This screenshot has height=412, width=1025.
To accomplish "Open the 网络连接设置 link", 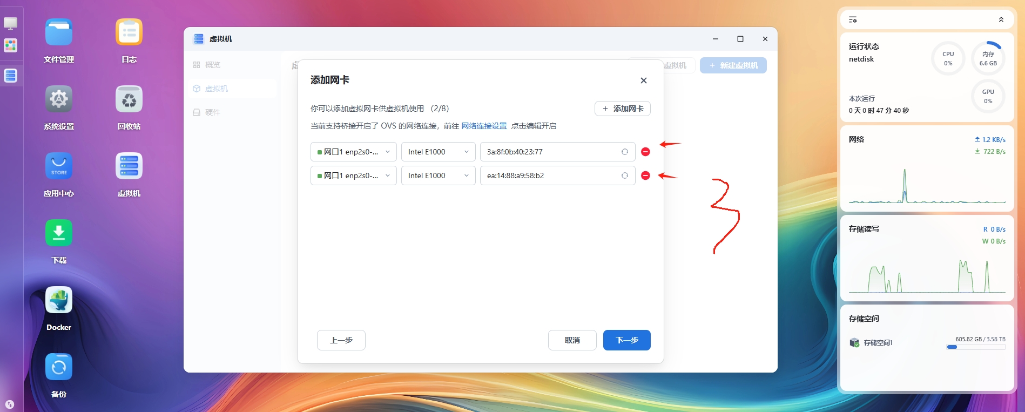I will pos(484,126).
